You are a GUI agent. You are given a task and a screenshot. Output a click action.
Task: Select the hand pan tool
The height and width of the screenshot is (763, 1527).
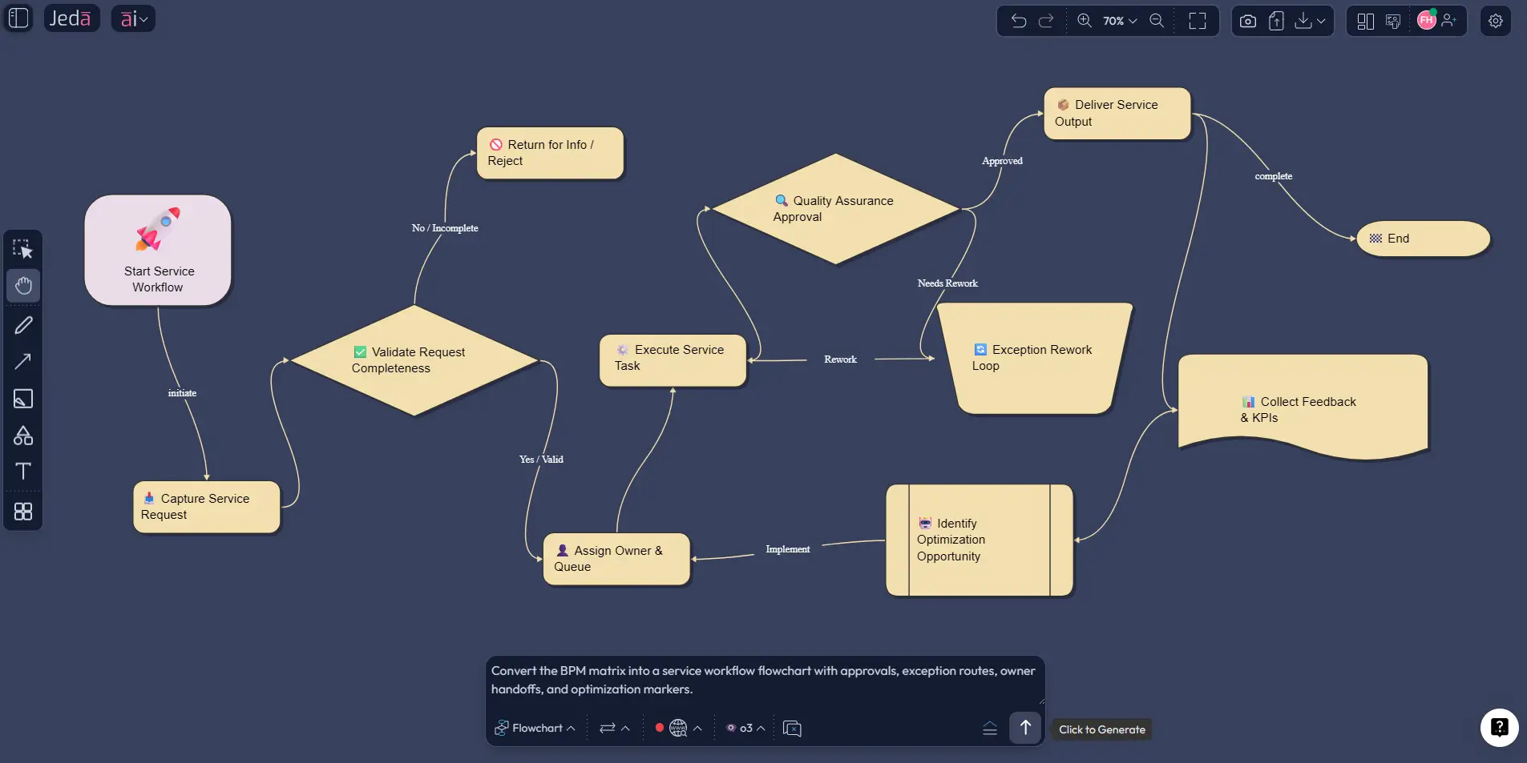23,286
